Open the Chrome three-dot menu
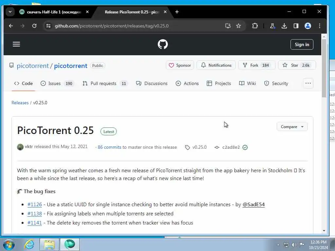This screenshot has width=335, height=251. click(x=319, y=26)
